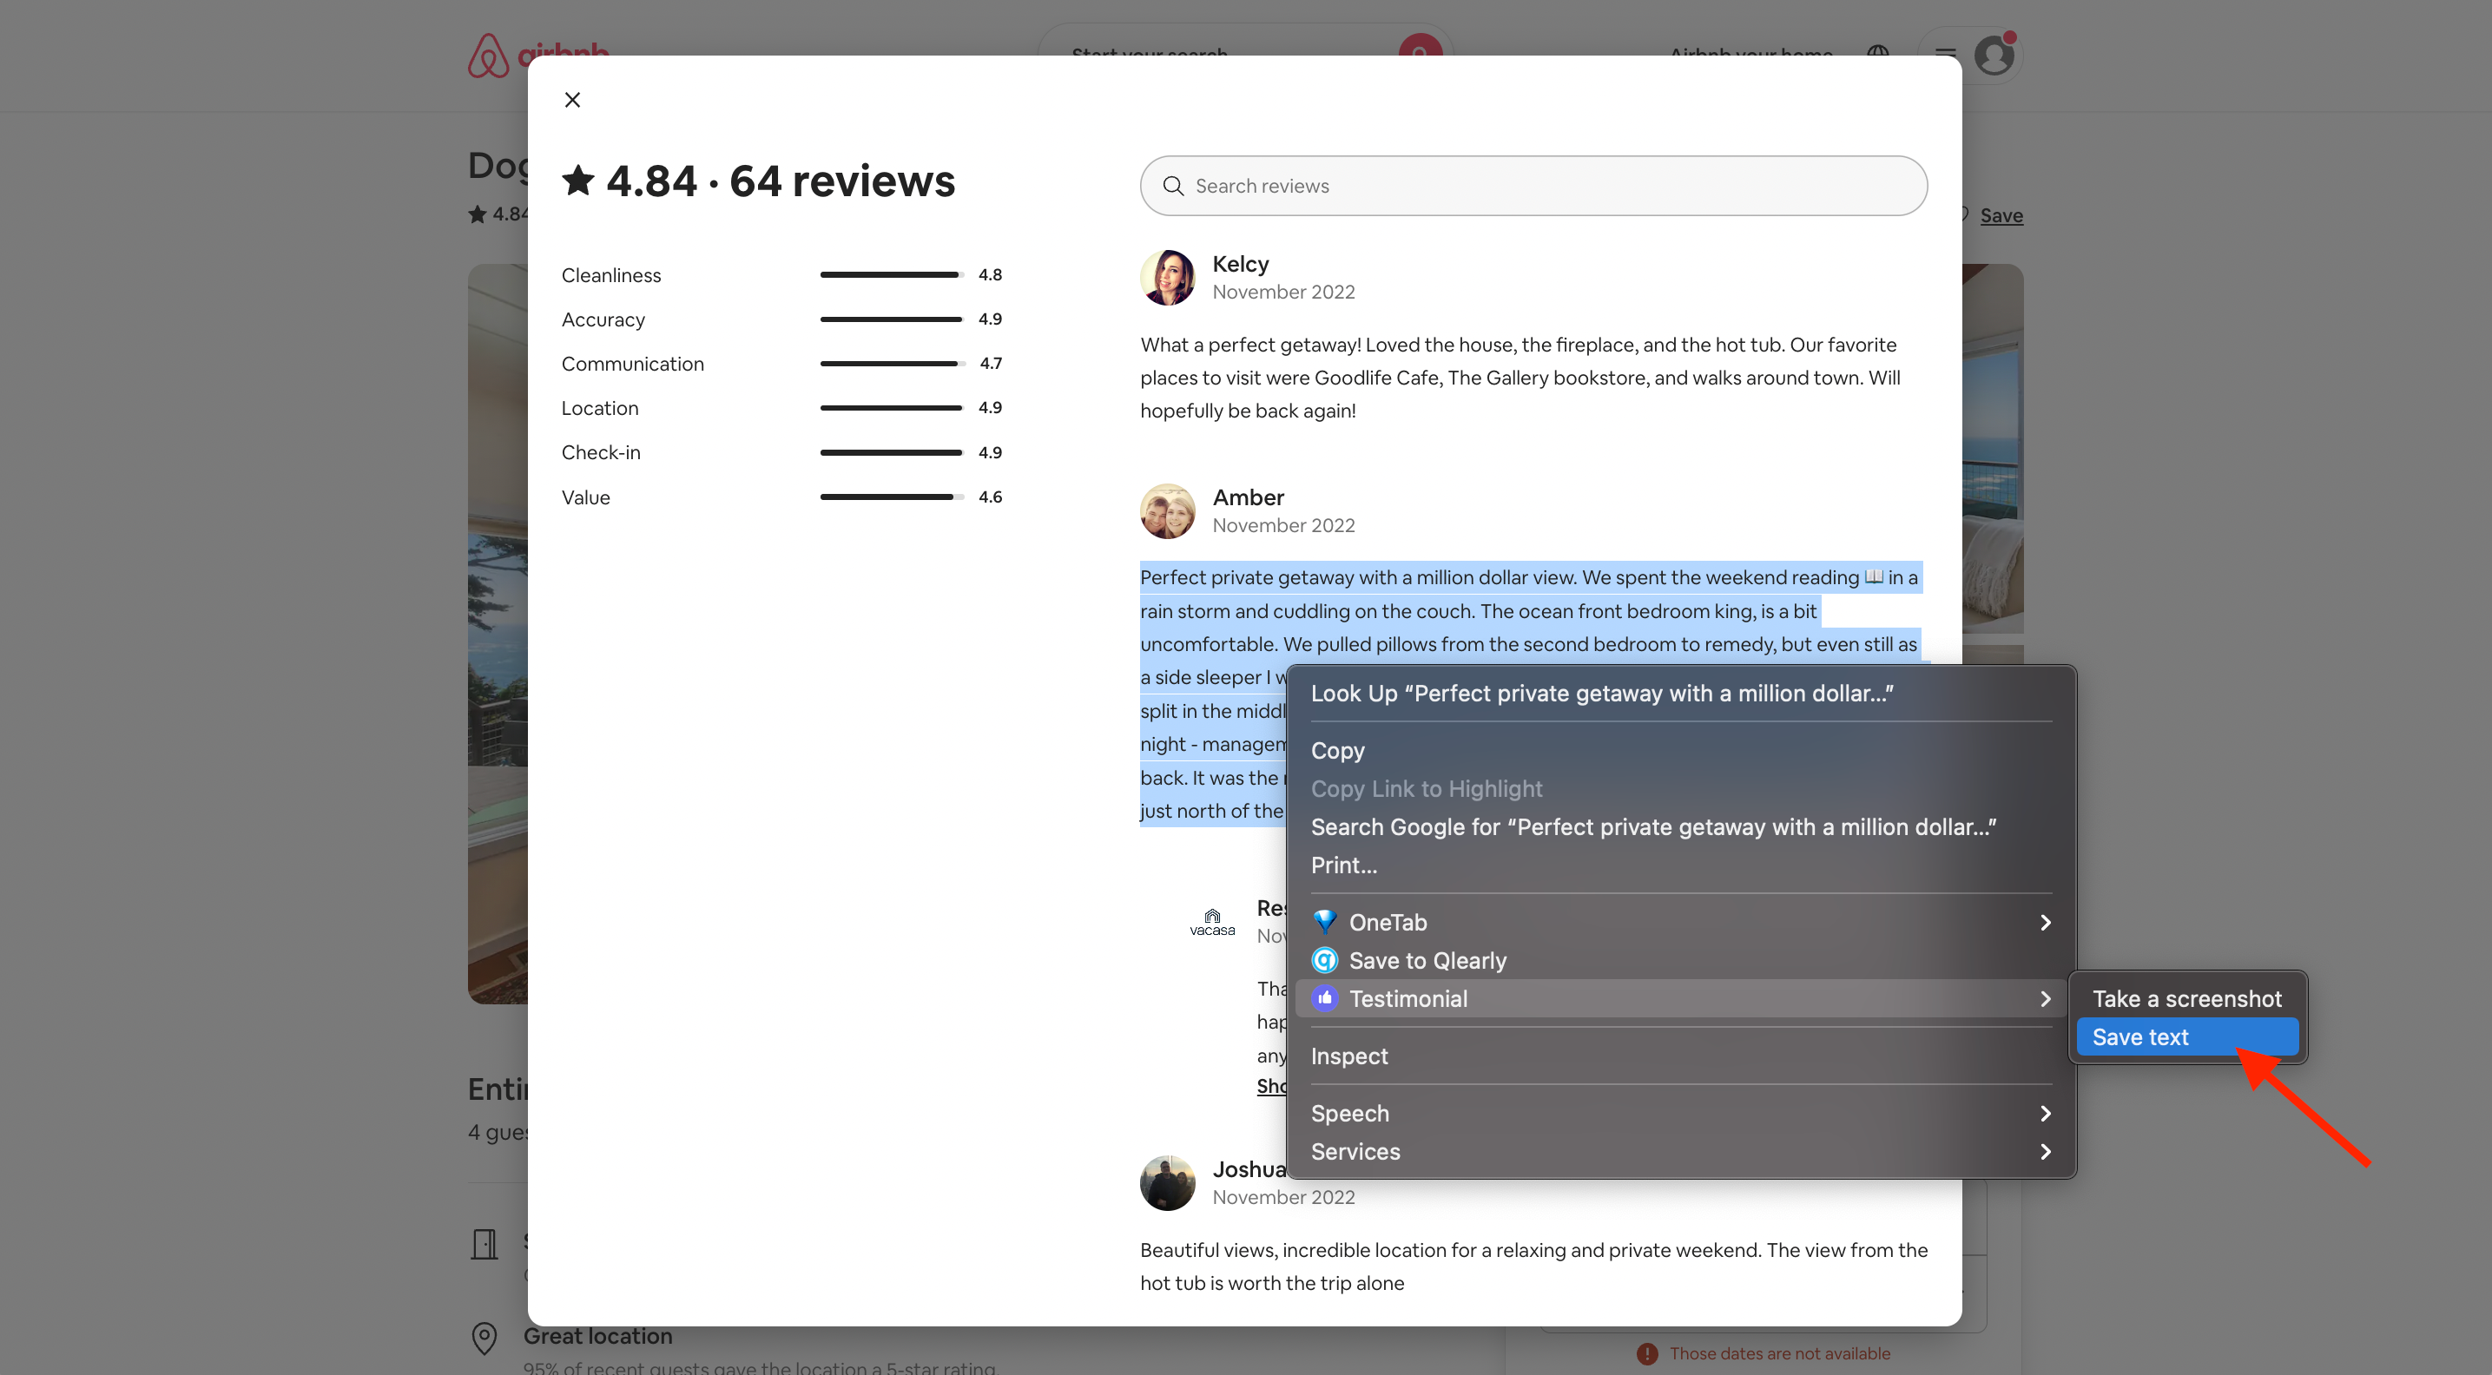Close the reviews modal with X icon
2492x1375 pixels.
pyautogui.click(x=571, y=100)
